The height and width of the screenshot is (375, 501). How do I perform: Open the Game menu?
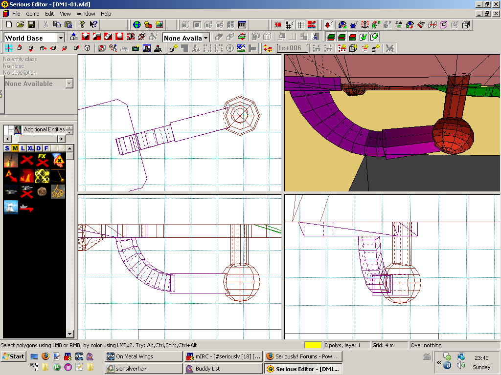point(32,14)
